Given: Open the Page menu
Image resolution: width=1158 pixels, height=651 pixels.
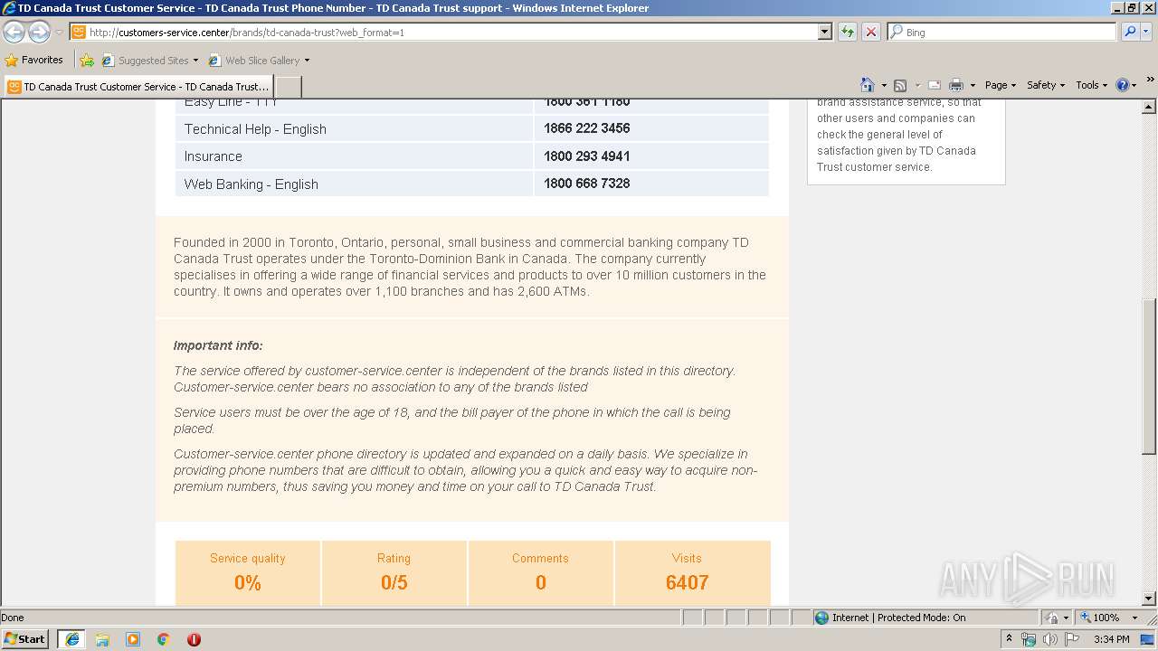Looking at the screenshot, I should coord(1001,85).
